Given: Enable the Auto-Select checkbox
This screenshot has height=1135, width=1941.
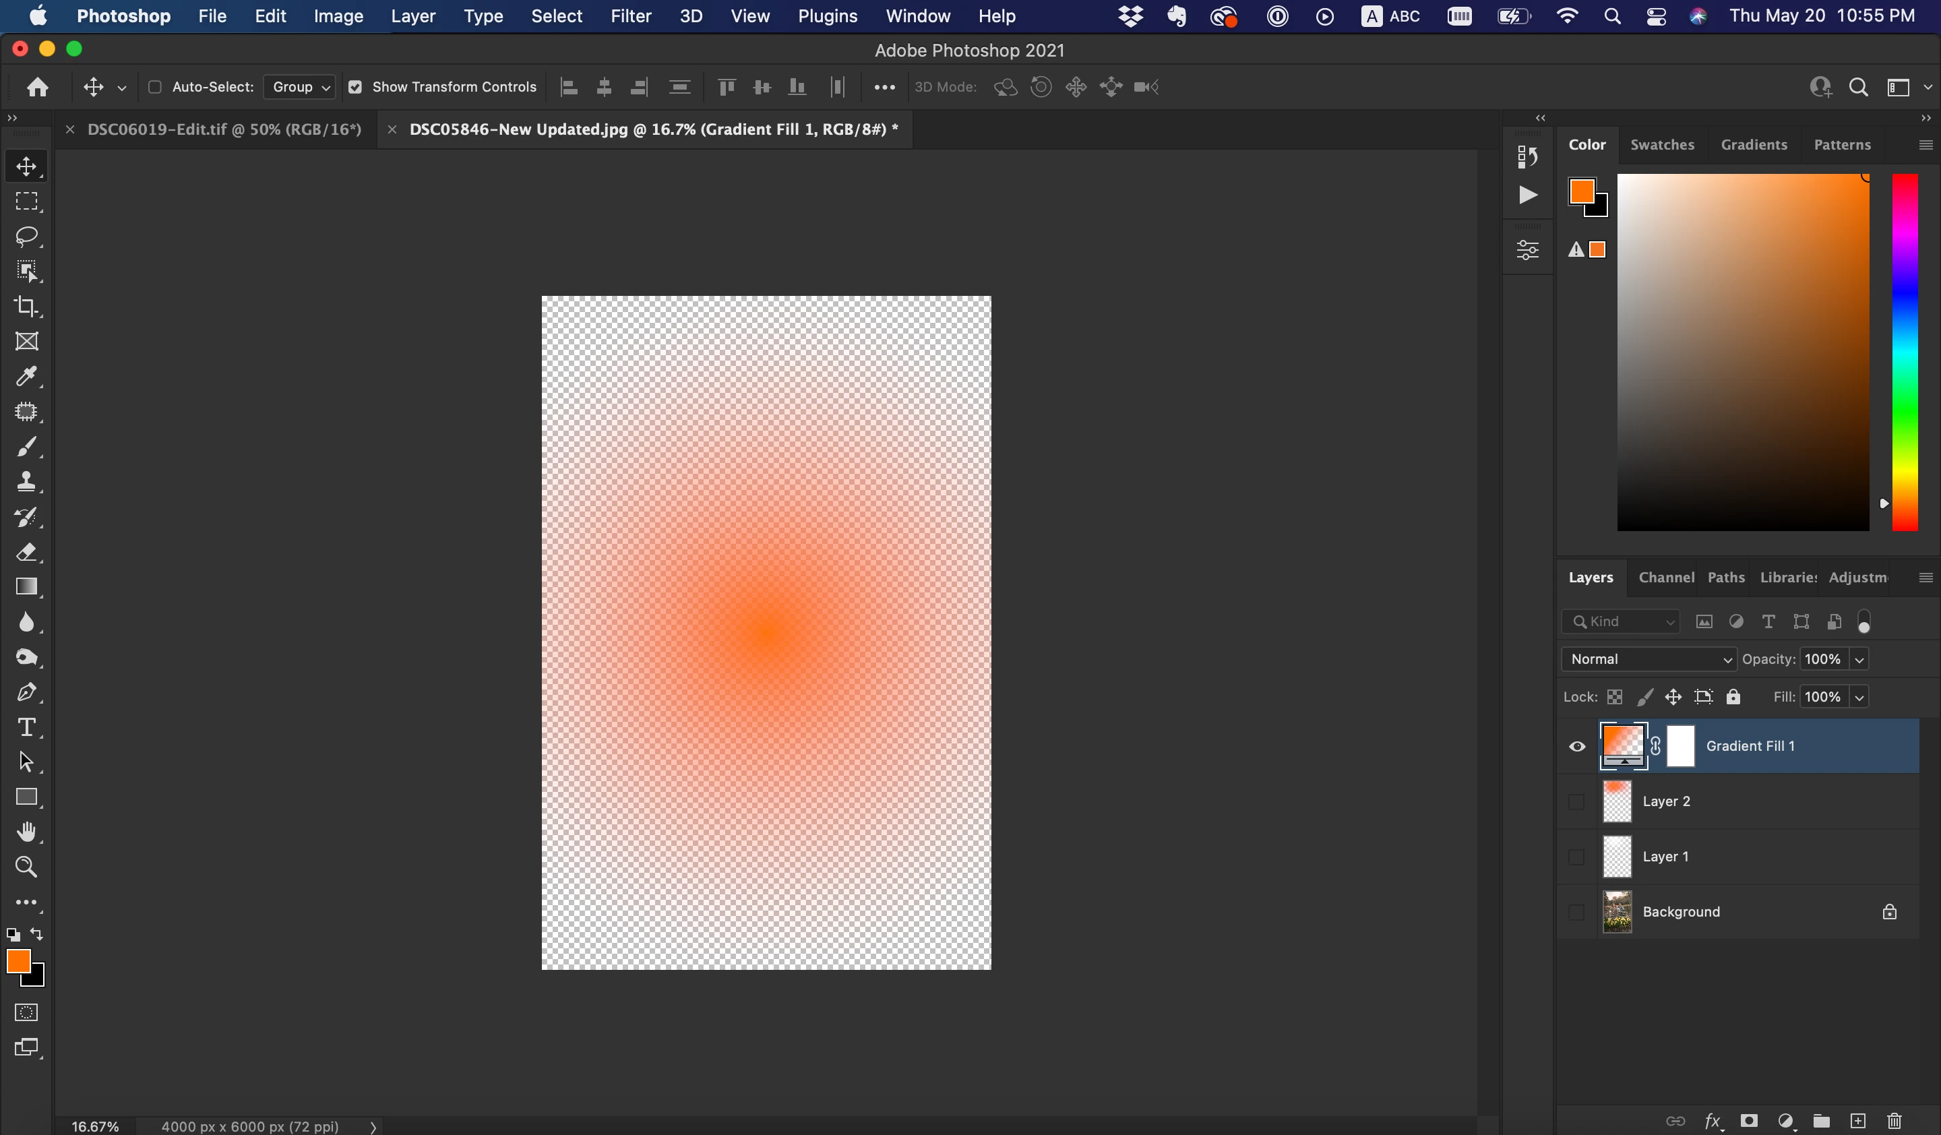Looking at the screenshot, I should [x=155, y=87].
